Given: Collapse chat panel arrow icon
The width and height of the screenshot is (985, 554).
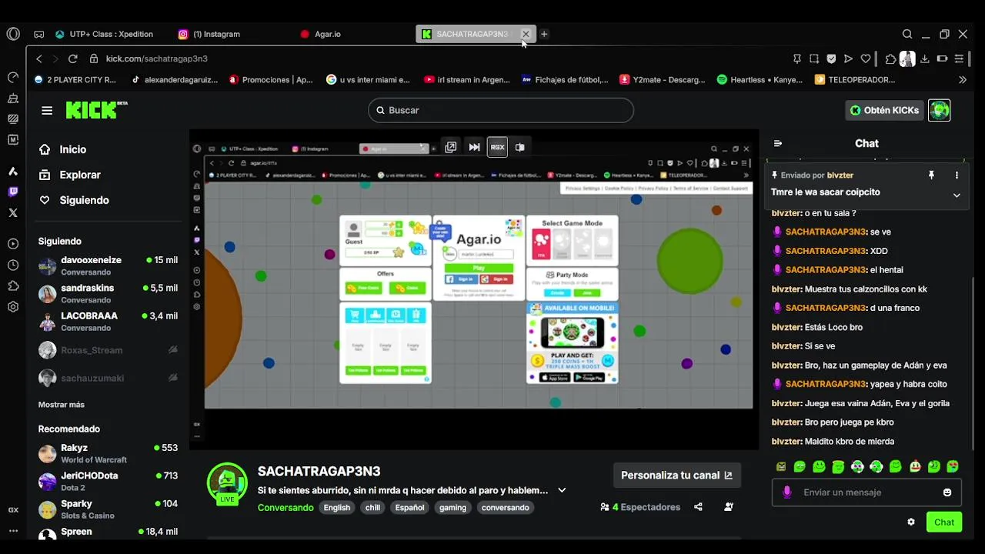Looking at the screenshot, I should pyautogui.click(x=778, y=143).
